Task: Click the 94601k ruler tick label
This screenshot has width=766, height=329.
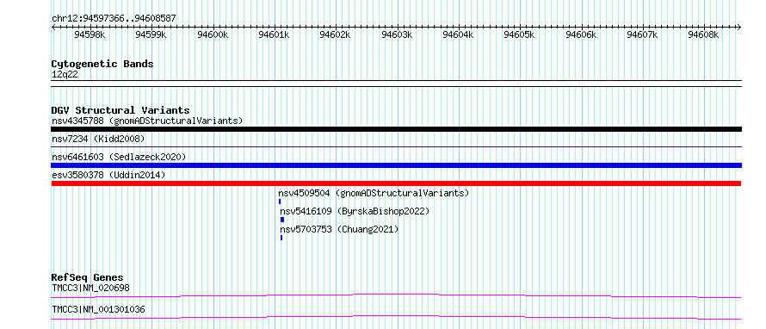Action: point(274,34)
